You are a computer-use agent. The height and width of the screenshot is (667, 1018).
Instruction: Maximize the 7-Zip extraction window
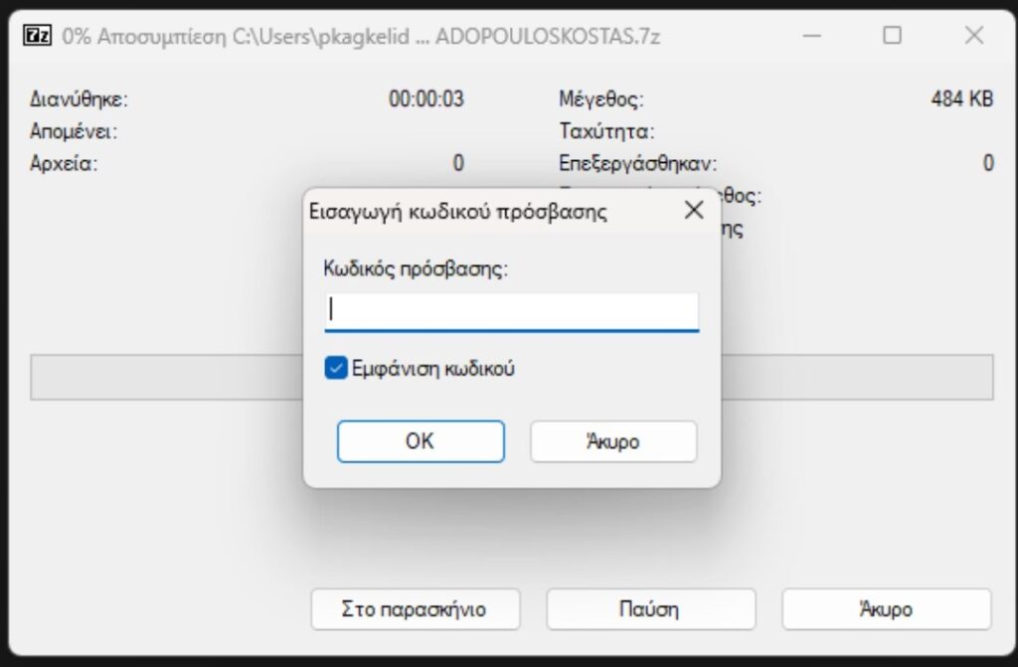click(892, 35)
